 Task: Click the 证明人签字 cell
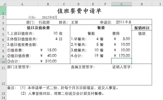(x=122, y=67)
